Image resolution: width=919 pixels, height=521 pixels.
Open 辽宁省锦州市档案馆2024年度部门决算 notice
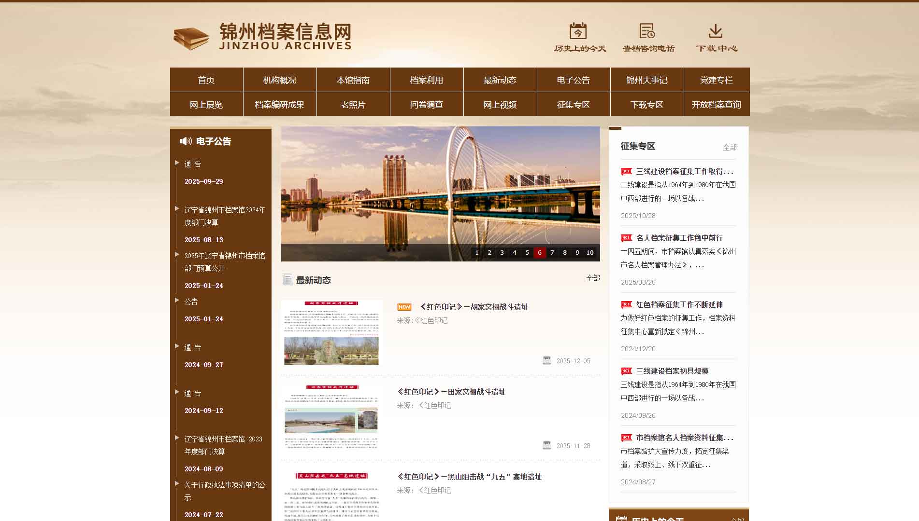click(x=225, y=216)
